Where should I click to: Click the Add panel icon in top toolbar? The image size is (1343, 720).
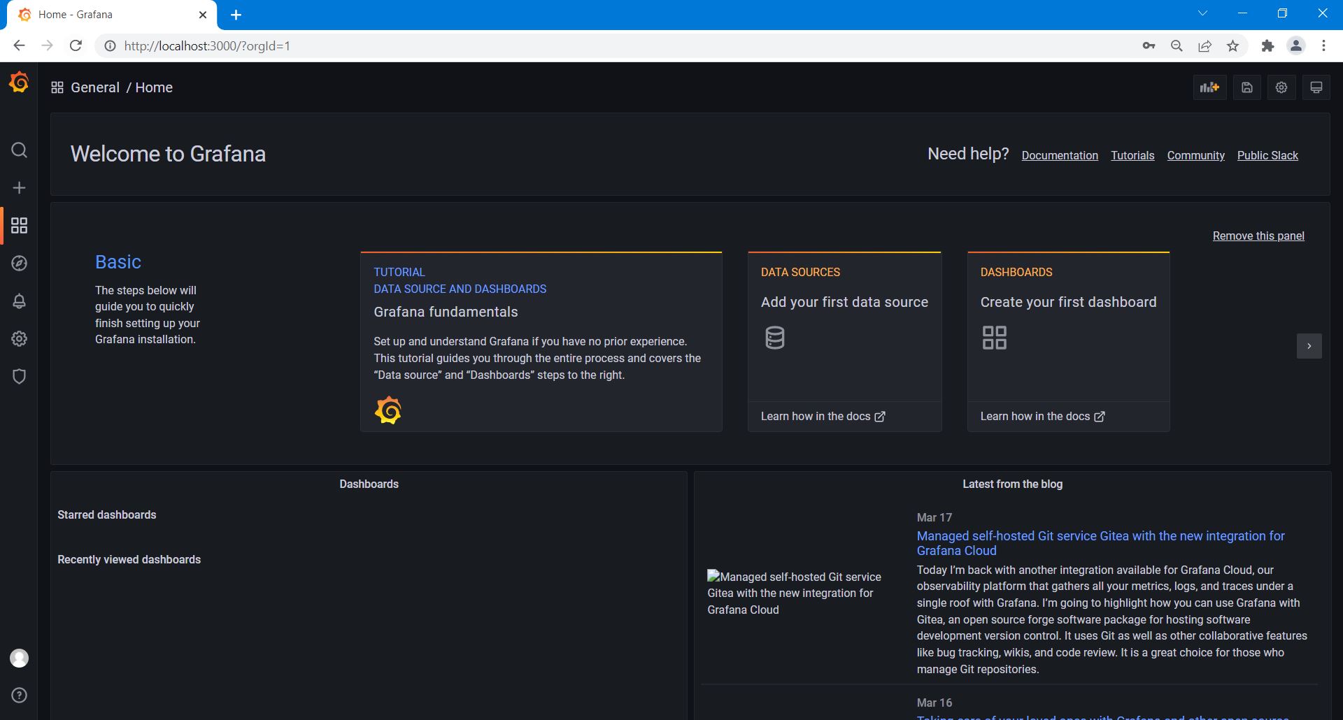point(1209,87)
